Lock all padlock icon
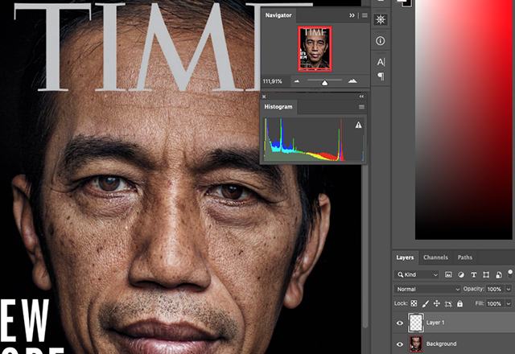Image resolution: width=515 pixels, height=354 pixels. tap(459, 303)
